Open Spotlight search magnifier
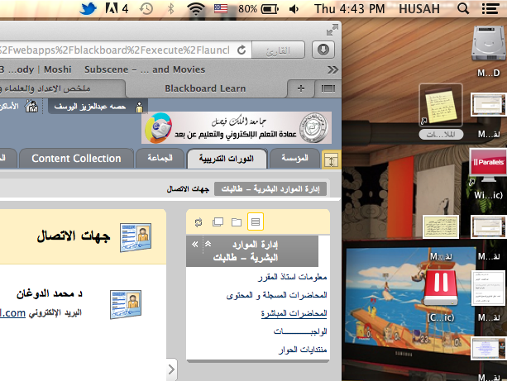The height and width of the screenshot is (381, 507). 463,9
